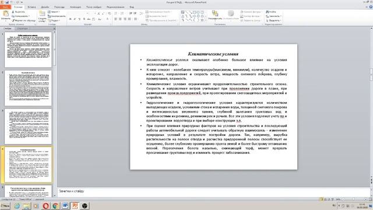
Task: Adjust the zoom slider in status bar
Action: click(354, 199)
